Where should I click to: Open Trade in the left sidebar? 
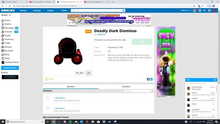(x=6, y=43)
